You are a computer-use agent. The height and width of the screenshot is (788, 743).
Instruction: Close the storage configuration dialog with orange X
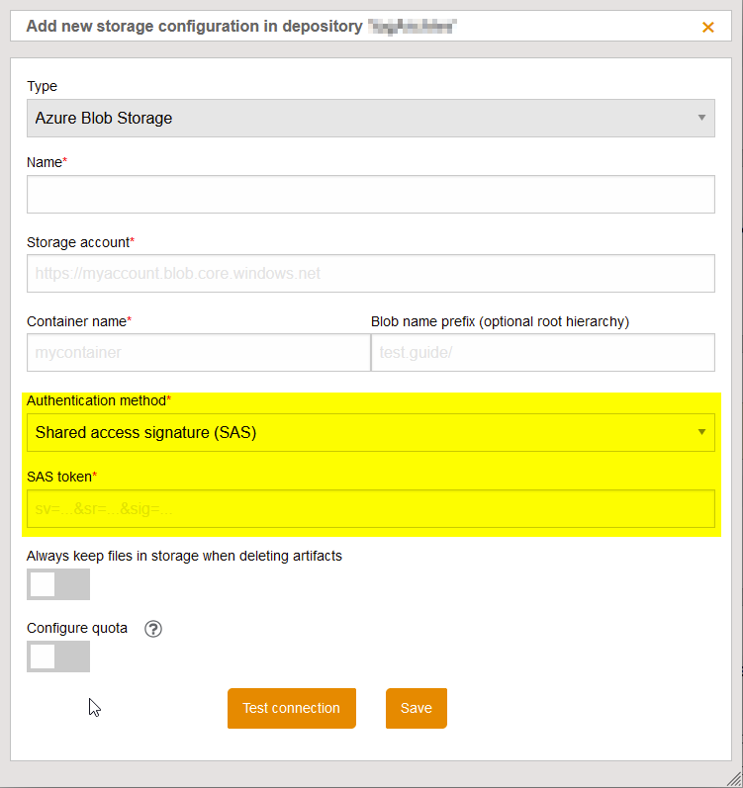click(707, 27)
